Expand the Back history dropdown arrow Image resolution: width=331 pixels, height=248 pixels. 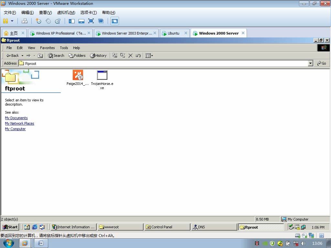(22, 56)
